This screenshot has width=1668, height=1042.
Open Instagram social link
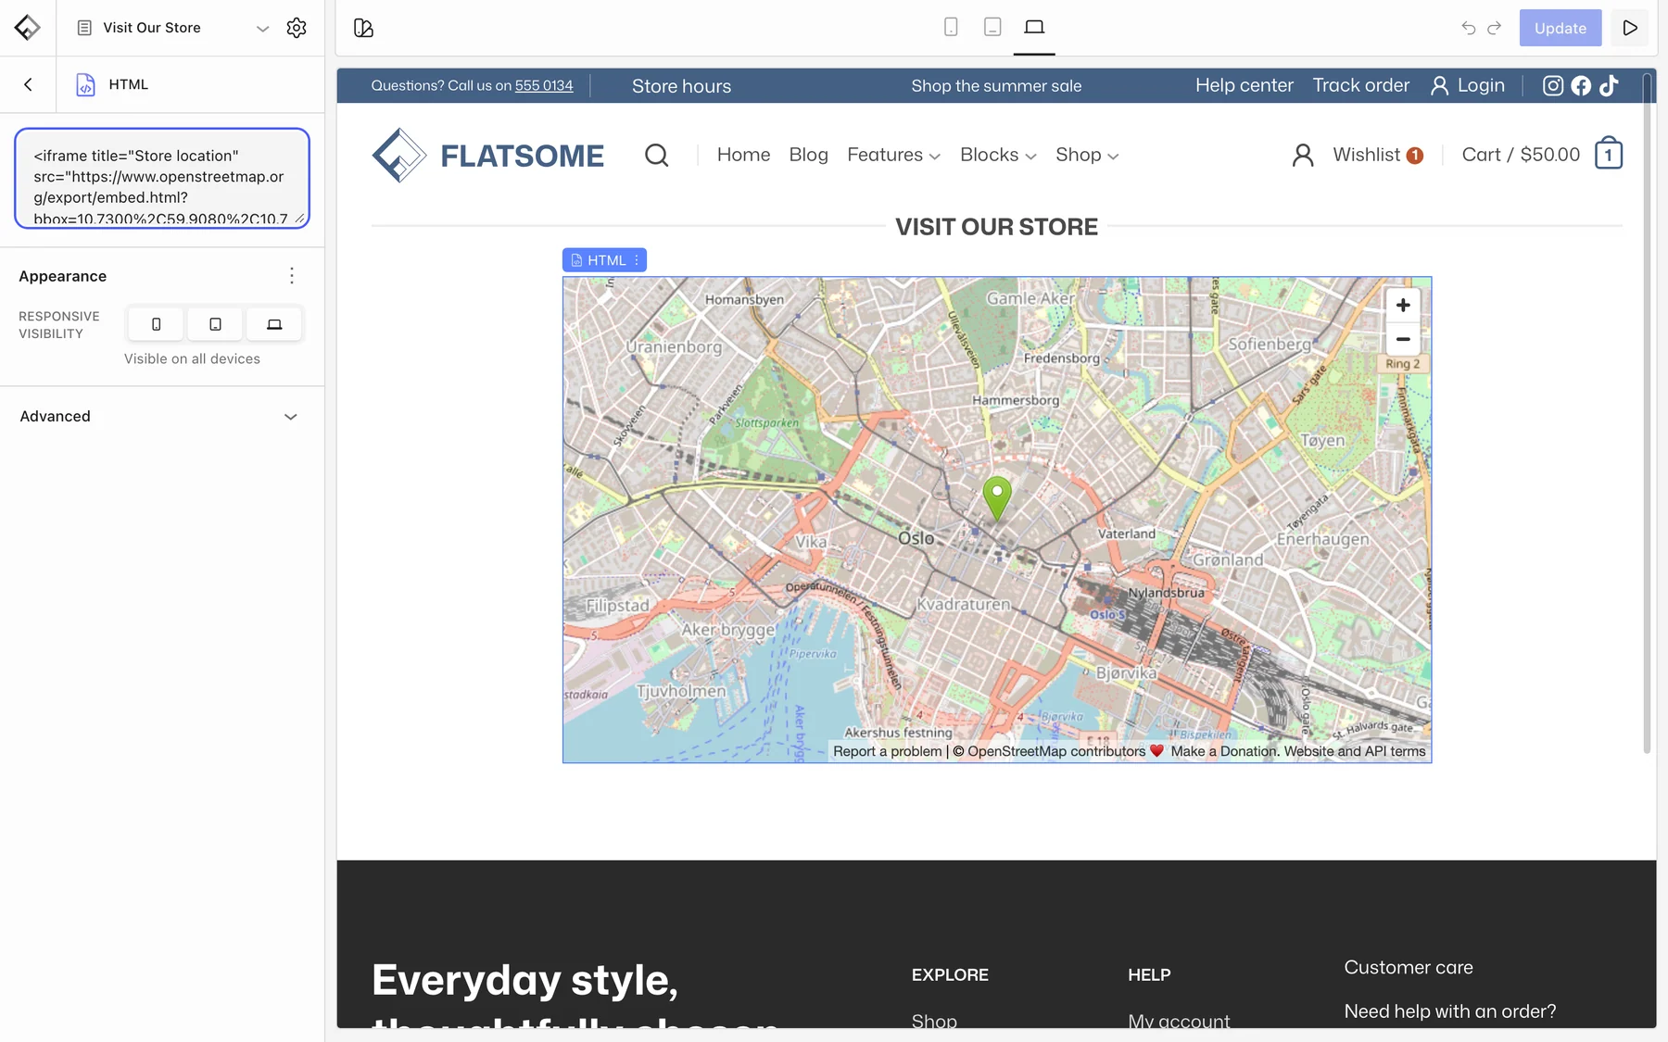pos(1553,85)
